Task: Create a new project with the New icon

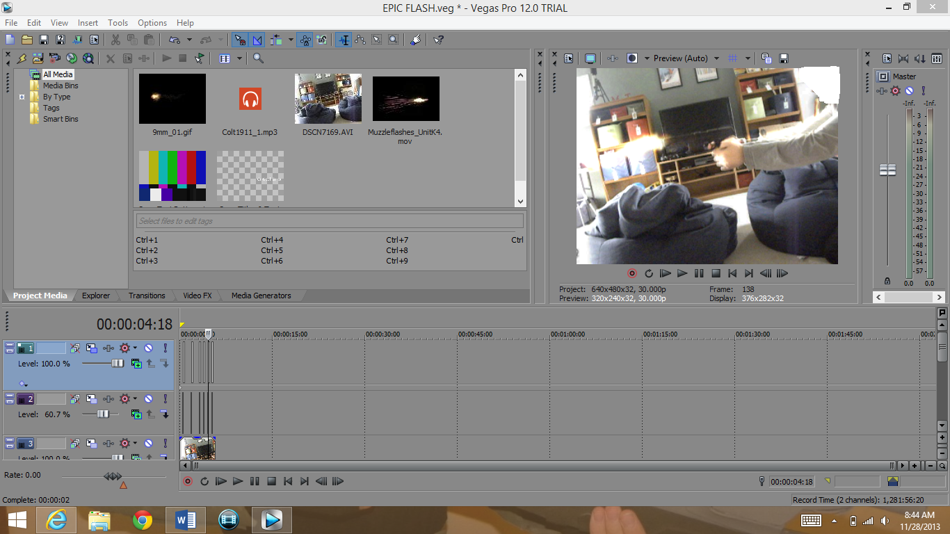Action: [10, 40]
